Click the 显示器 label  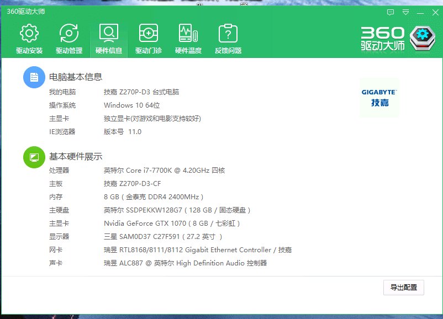click(x=59, y=237)
